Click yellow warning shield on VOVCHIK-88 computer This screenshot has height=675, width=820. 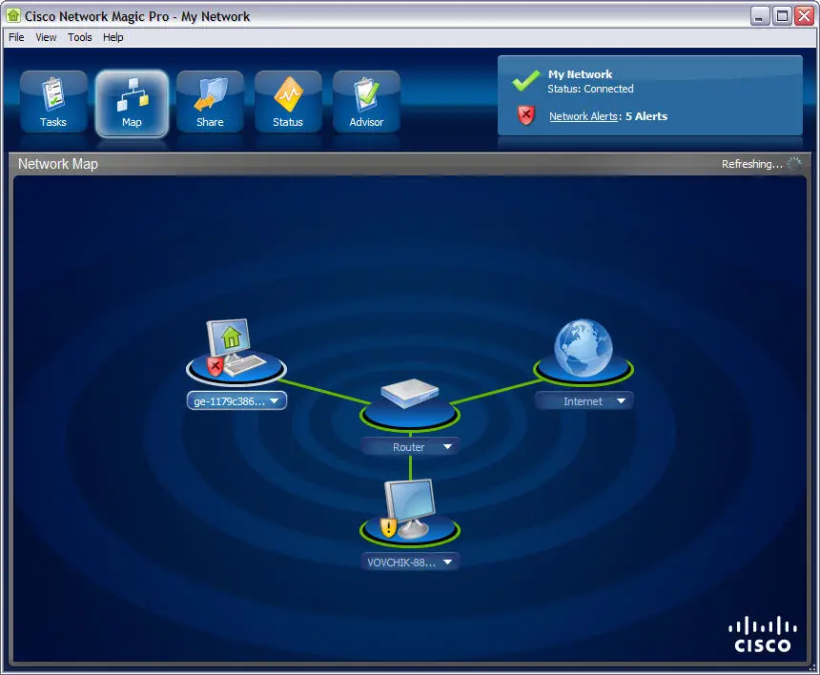pos(388,527)
